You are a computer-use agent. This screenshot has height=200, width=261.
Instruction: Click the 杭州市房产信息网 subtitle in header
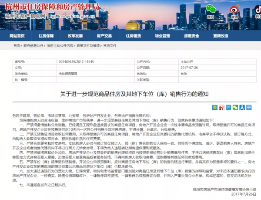pyautogui.click(x=25, y=16)
